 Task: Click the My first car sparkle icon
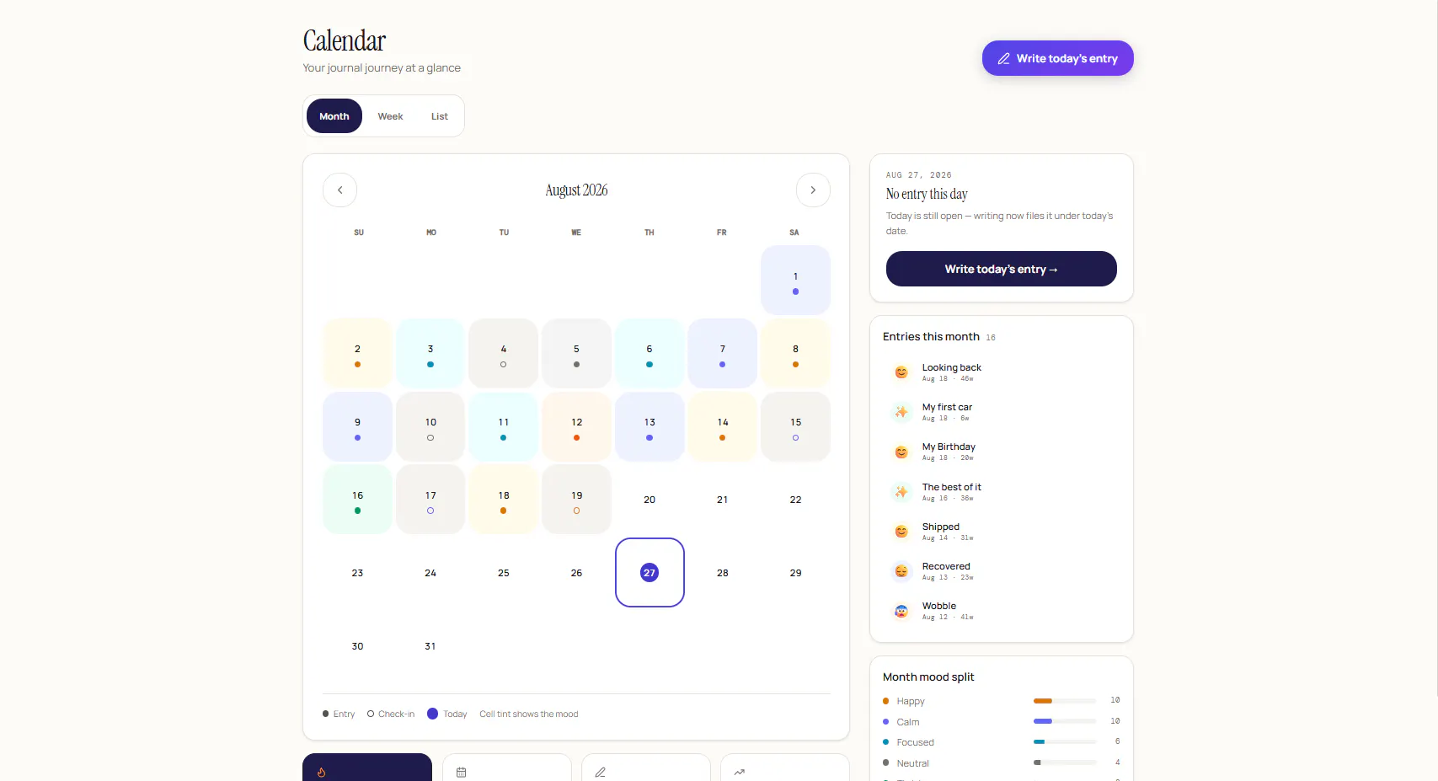coord(901,412)
